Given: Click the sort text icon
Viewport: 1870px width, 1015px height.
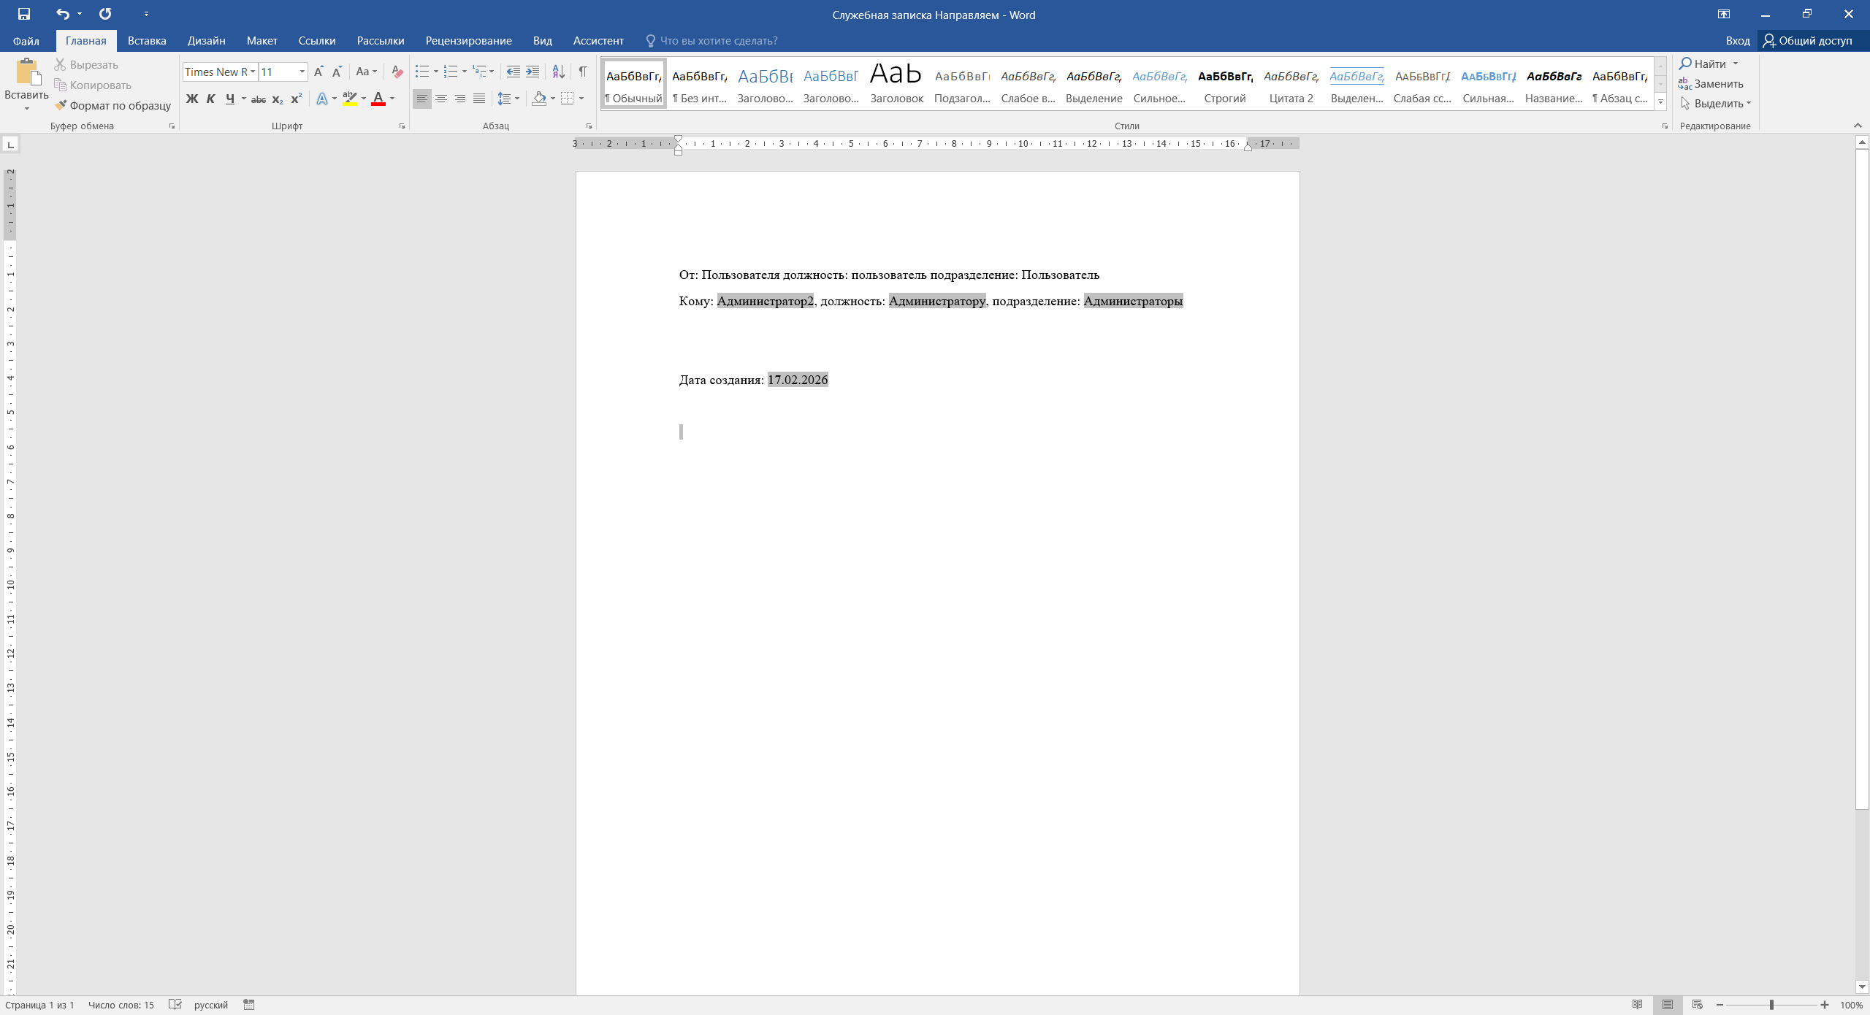Looking at the screenshot, I should coord(558,72).
